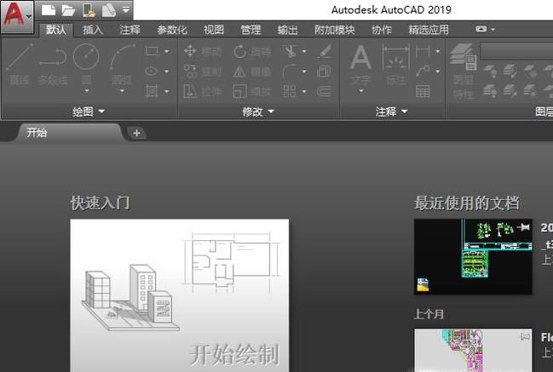Click the Open folder icon in the quick access toolbar

pos(68,10)
